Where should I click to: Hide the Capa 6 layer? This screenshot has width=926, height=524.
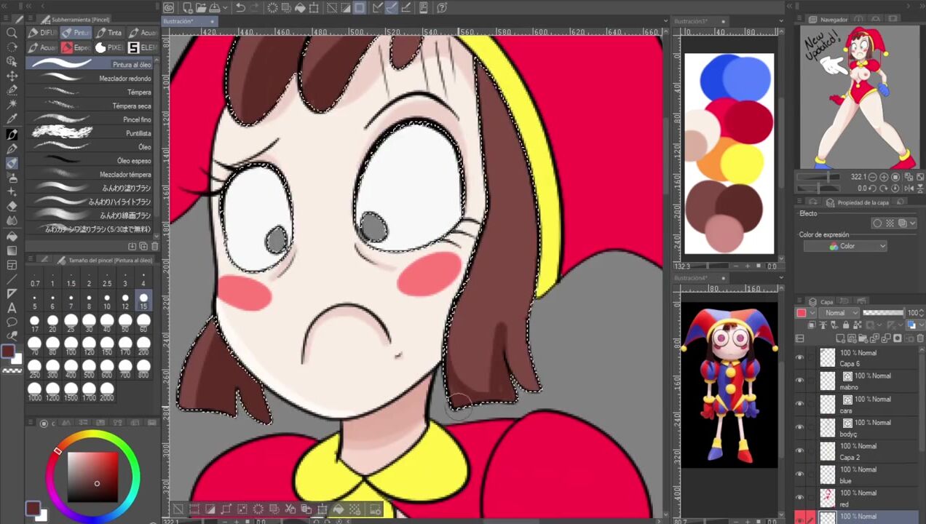click(800, 357)
